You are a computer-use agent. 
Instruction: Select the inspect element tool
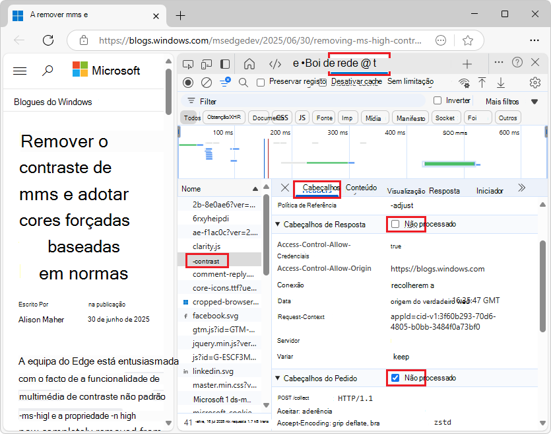click(188, 63)
